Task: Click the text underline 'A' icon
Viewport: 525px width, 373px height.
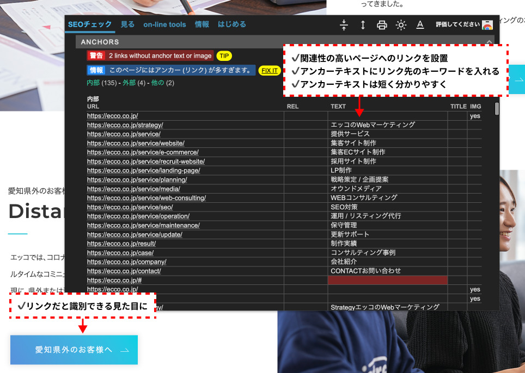Action: click(x=420, y=25)
